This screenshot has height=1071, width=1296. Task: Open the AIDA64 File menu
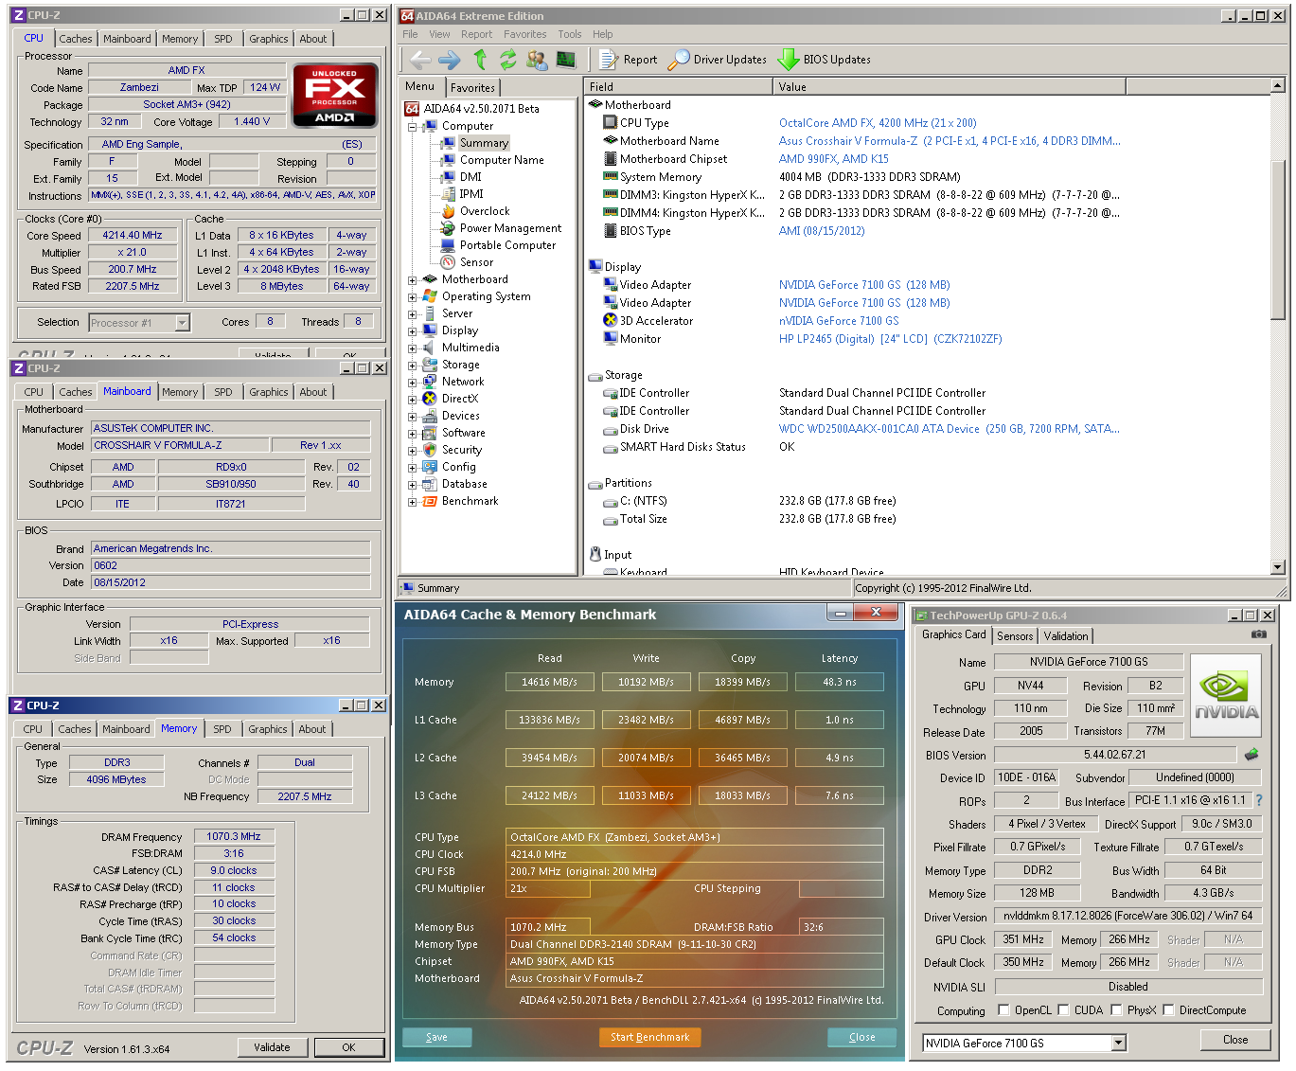click(410, 34)
